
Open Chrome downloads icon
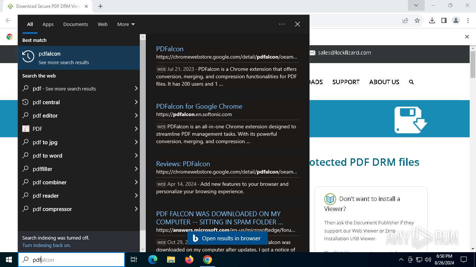point(432,20)
